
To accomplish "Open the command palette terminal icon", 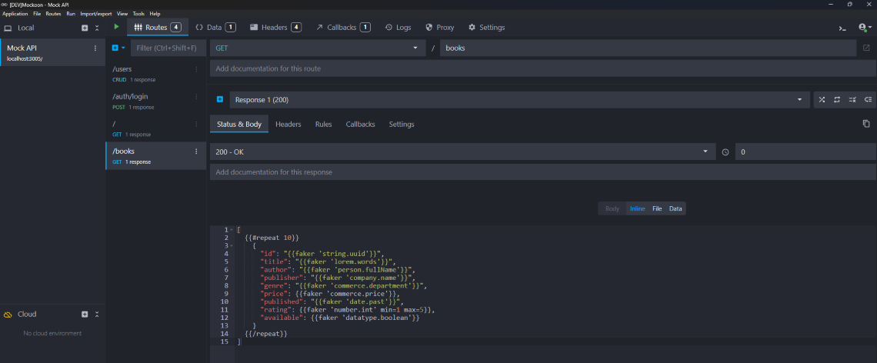I will [x=842, y=28].
